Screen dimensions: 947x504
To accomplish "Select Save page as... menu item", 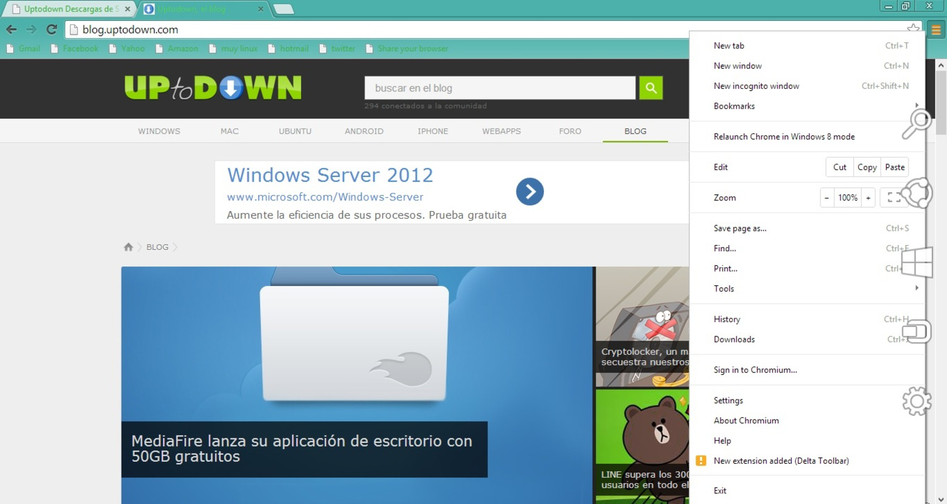I will point(807,228).
